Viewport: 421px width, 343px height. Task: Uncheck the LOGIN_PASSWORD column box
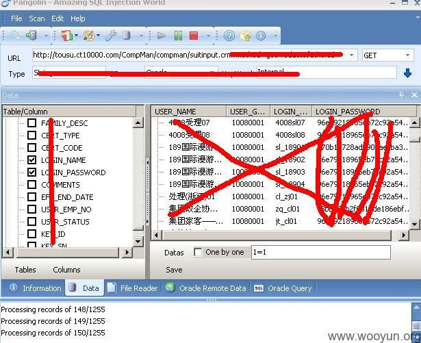[31, 172]
